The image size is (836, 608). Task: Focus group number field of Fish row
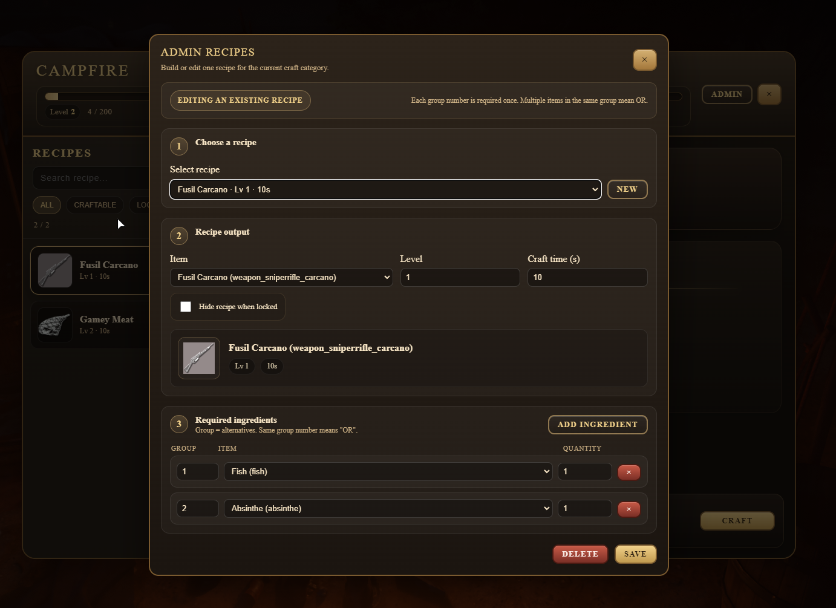coord(197,471)
